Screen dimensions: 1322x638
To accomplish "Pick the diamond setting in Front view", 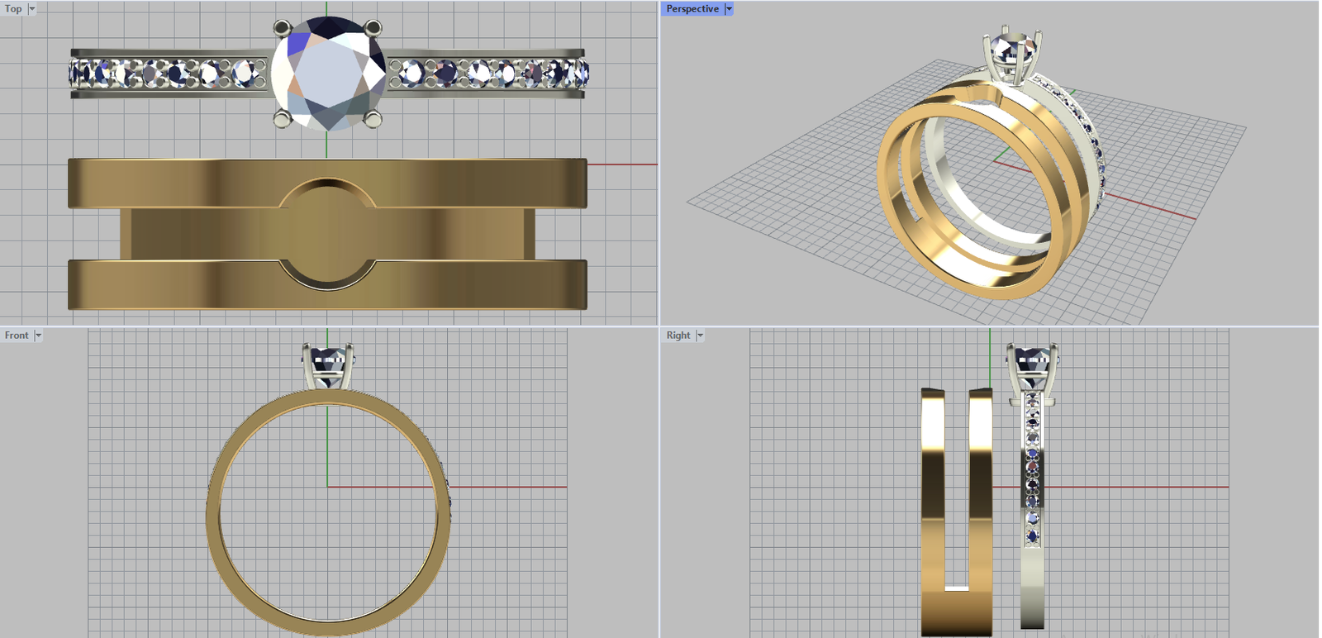I will tap(328, 364).
